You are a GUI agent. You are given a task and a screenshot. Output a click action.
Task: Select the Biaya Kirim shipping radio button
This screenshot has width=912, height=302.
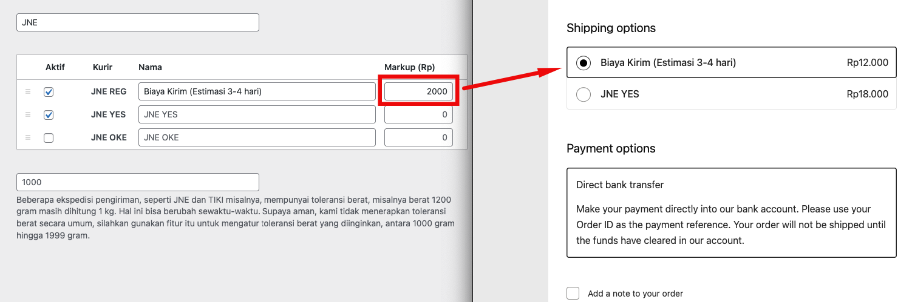coord(583,63)
